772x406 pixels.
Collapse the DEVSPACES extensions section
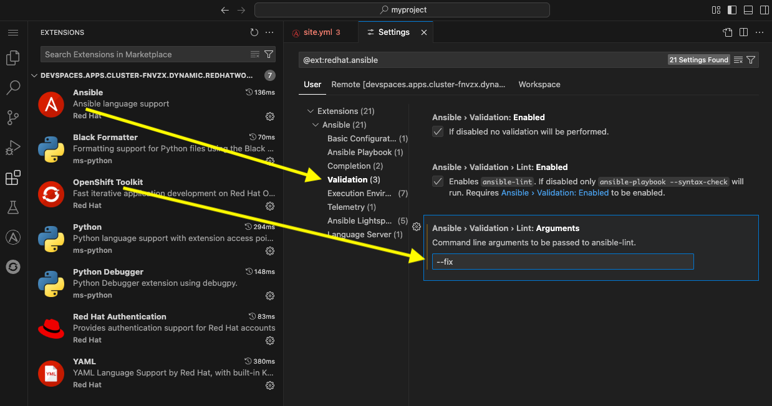pyautogui.click(x=35, y=75)
